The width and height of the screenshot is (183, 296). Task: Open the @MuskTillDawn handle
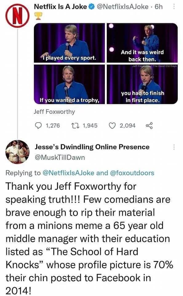(60, 157)
